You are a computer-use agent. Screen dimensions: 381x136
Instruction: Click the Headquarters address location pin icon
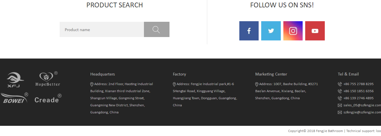pos(92,84)
